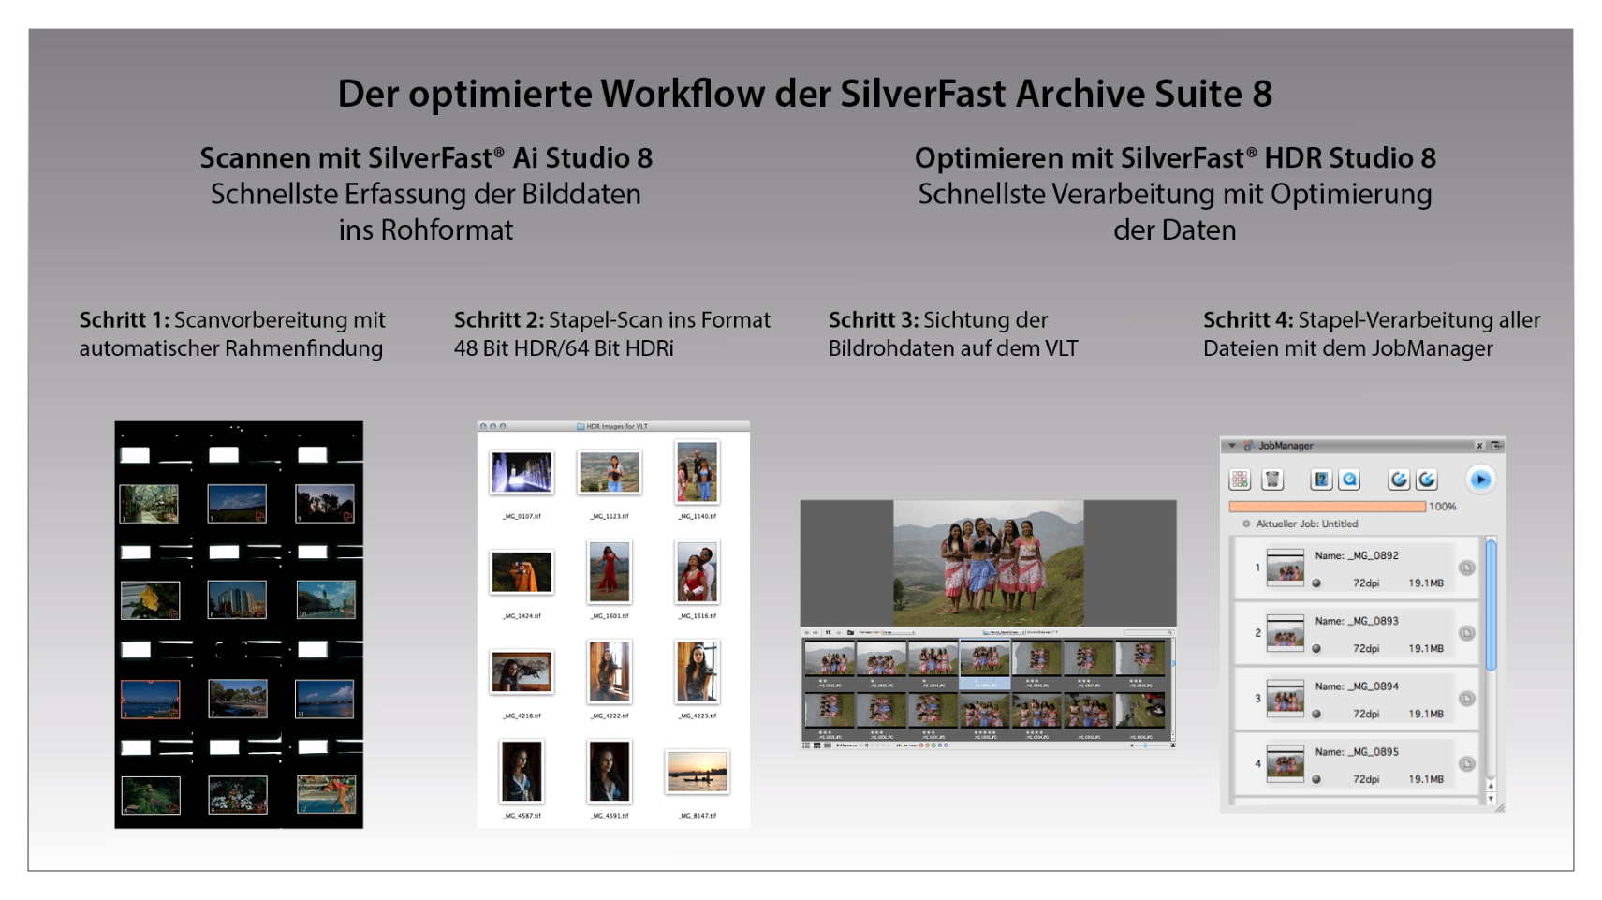The width and height of the screenshot is (1602, 900).
Task: Close the JobManager panel
Action: pos(1479,446)
